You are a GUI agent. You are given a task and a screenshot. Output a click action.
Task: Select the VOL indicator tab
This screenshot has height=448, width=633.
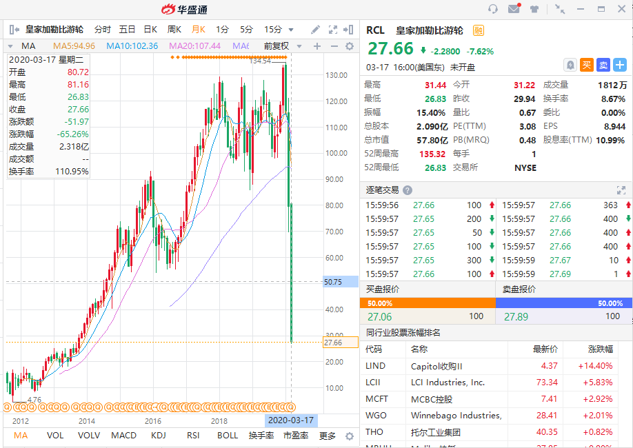click(x=55, y=436)
